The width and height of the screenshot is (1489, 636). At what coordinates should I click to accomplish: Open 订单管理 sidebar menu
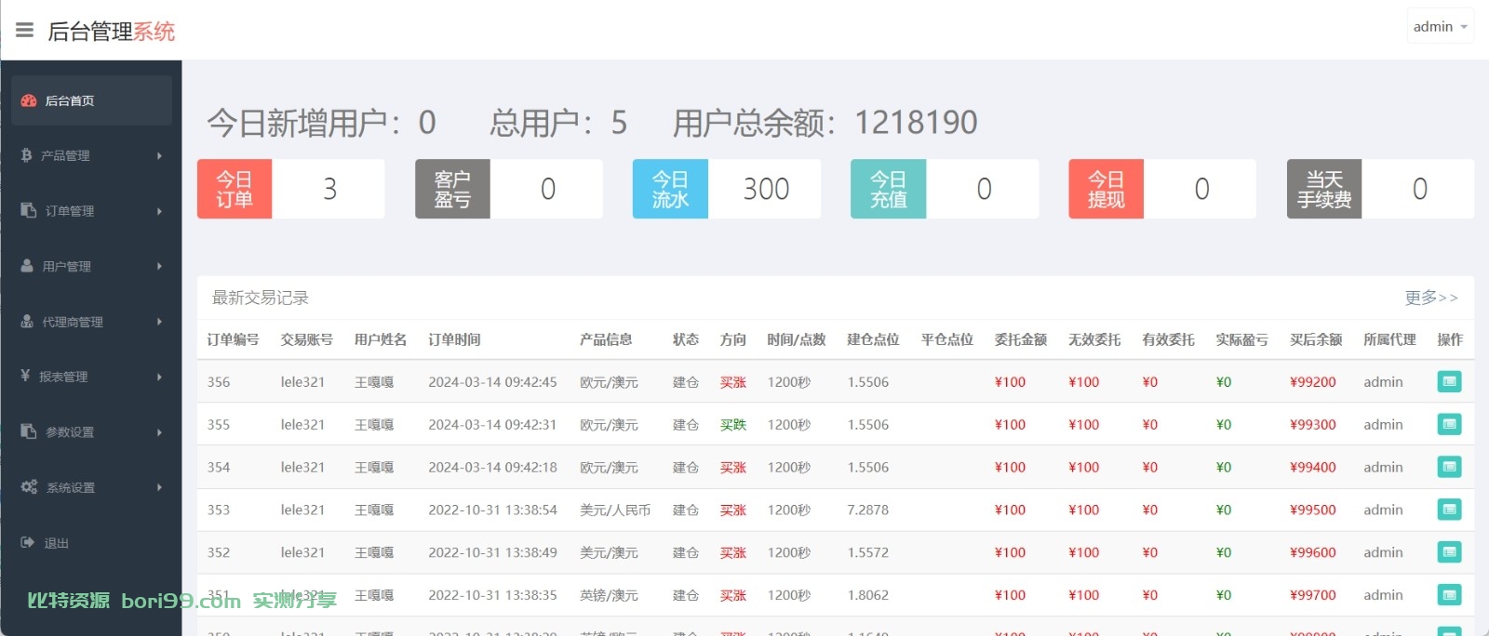[91, 211]
